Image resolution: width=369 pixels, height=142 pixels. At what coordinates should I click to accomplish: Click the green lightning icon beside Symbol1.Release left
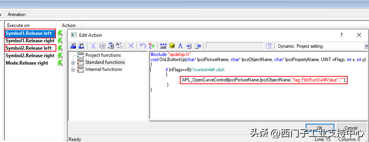(60, 33)
